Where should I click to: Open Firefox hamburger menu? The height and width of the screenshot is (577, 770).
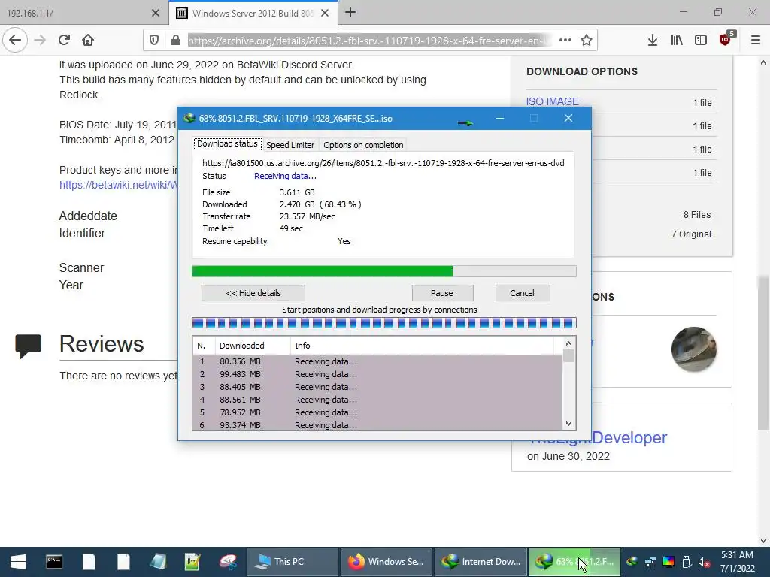(756, 41)
